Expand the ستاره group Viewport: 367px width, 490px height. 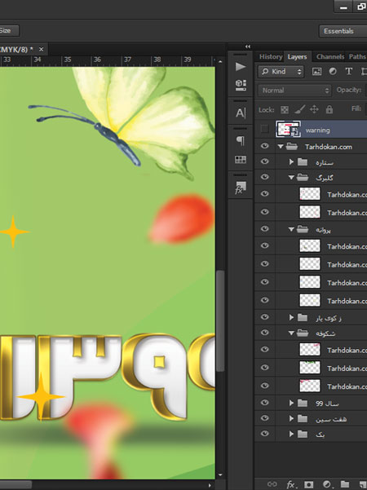[x=291, y=161]
